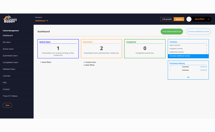
Task: Open the Mark Pfister account dropdown arrow
Action: tap(209, 19)
